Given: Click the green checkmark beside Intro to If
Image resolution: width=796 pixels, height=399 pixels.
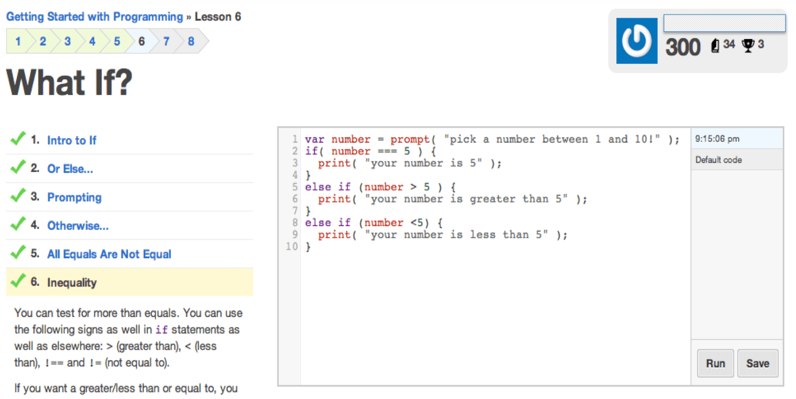Looking at the screenshot, I should 18,139.
